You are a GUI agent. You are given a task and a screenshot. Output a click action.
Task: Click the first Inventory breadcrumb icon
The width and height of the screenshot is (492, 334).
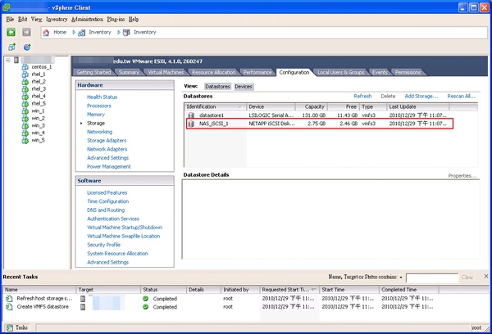point(81,32)
